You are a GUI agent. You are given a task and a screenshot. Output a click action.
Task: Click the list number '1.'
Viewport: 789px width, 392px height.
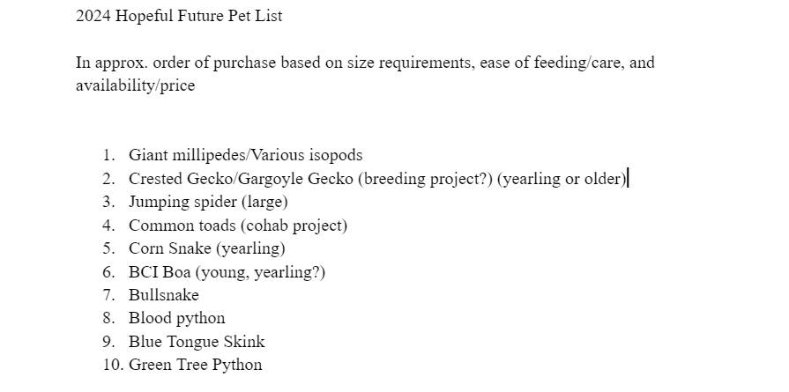tap(109, 155)
